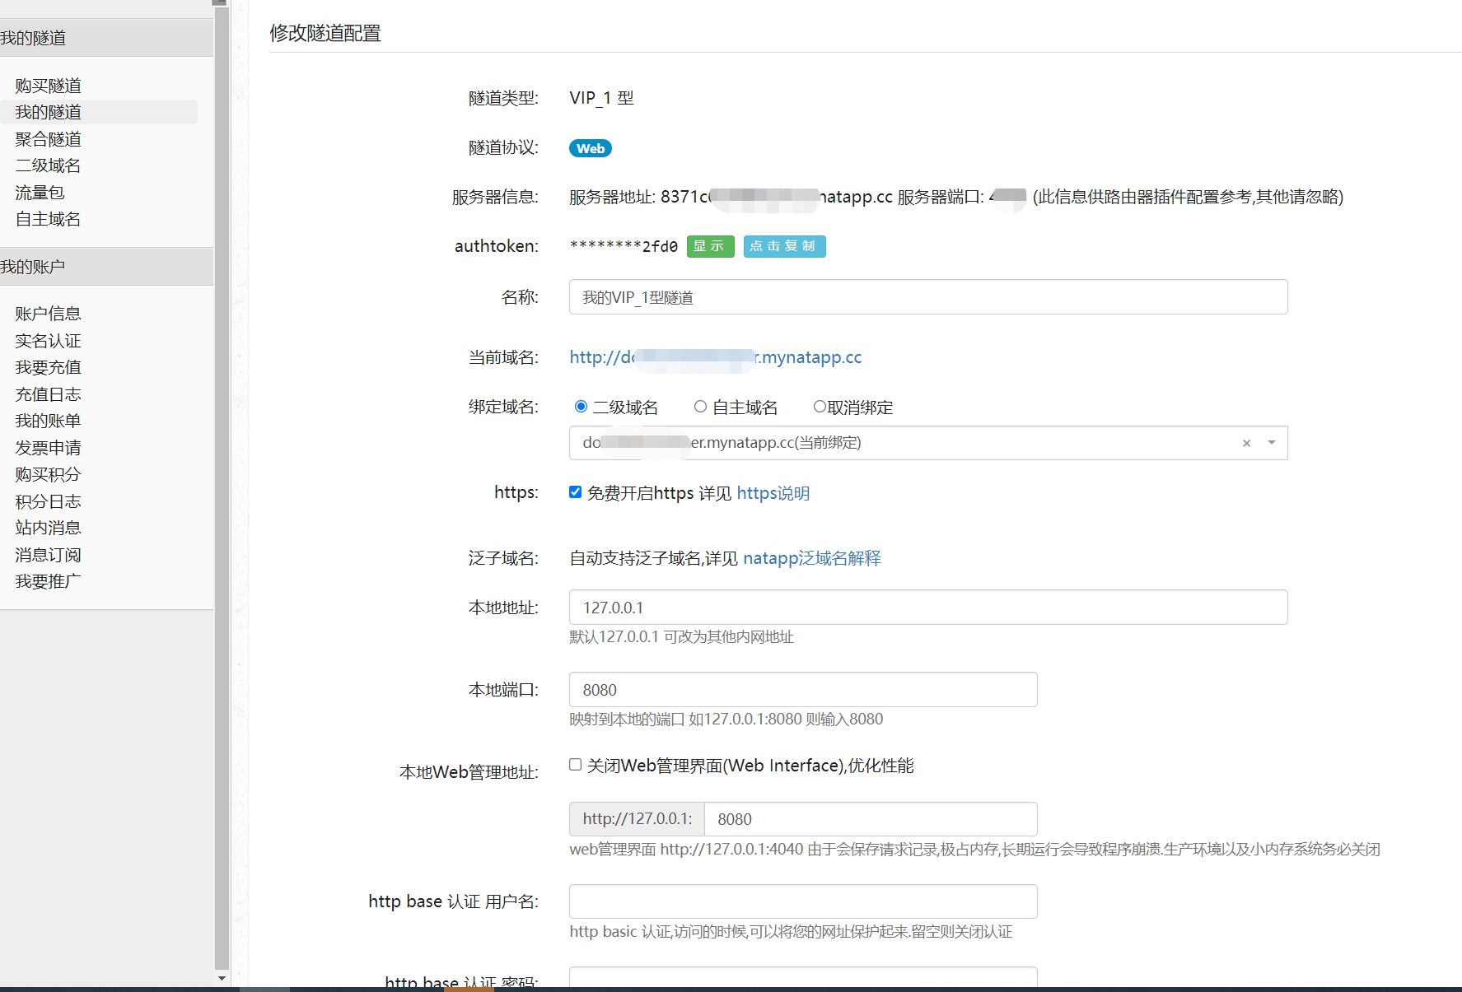Open the natapp泛域名解释 link
Image resolution: width=1462 pixels, height=992 pixels.
(x=811, y=558)
